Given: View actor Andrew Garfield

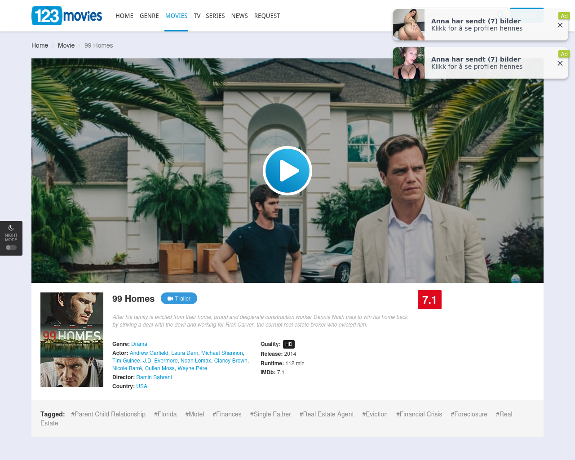Looking at the screenshot, I should [x=149, y=353].
